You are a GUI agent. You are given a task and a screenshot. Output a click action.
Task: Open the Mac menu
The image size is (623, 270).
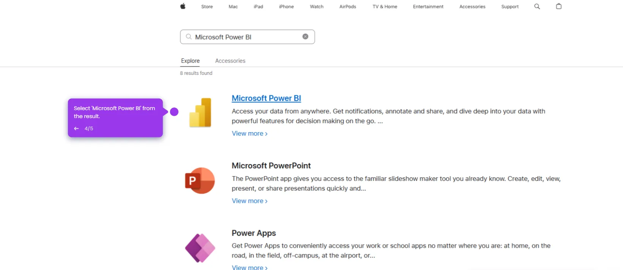233,6
